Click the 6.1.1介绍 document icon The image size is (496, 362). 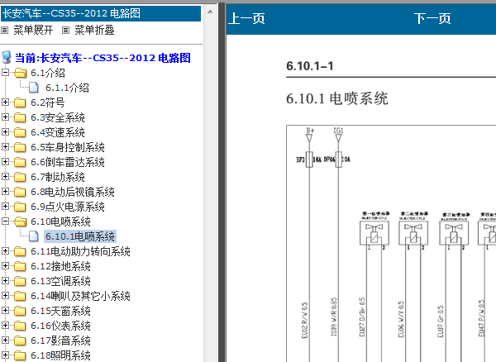(x=34, y=88)
